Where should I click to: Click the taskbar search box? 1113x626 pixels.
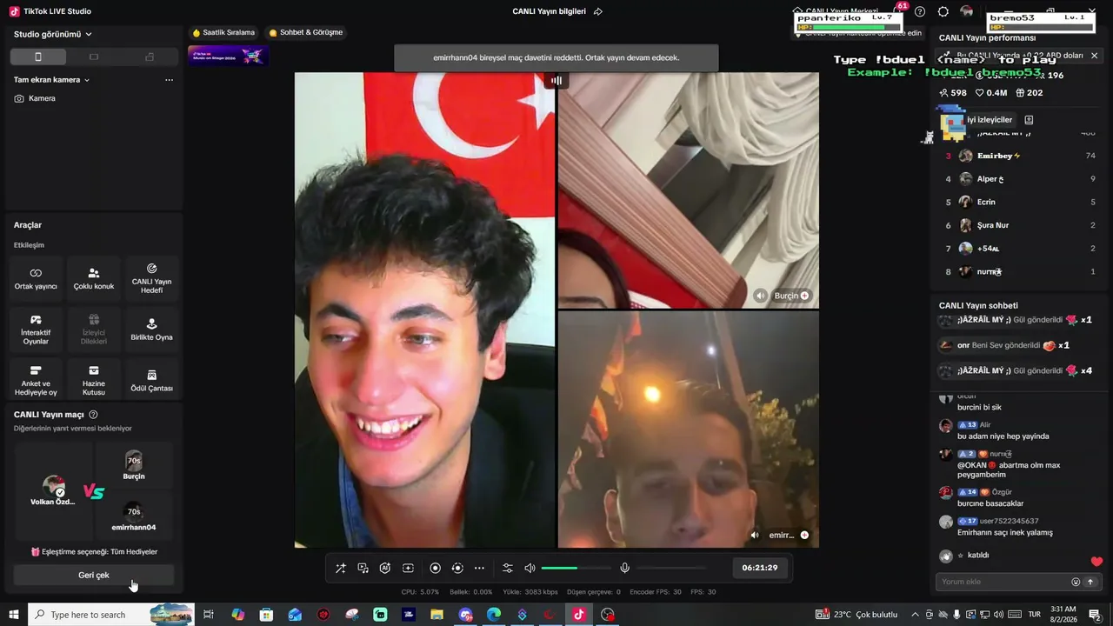pyautogui.click(x=111, y=615)
